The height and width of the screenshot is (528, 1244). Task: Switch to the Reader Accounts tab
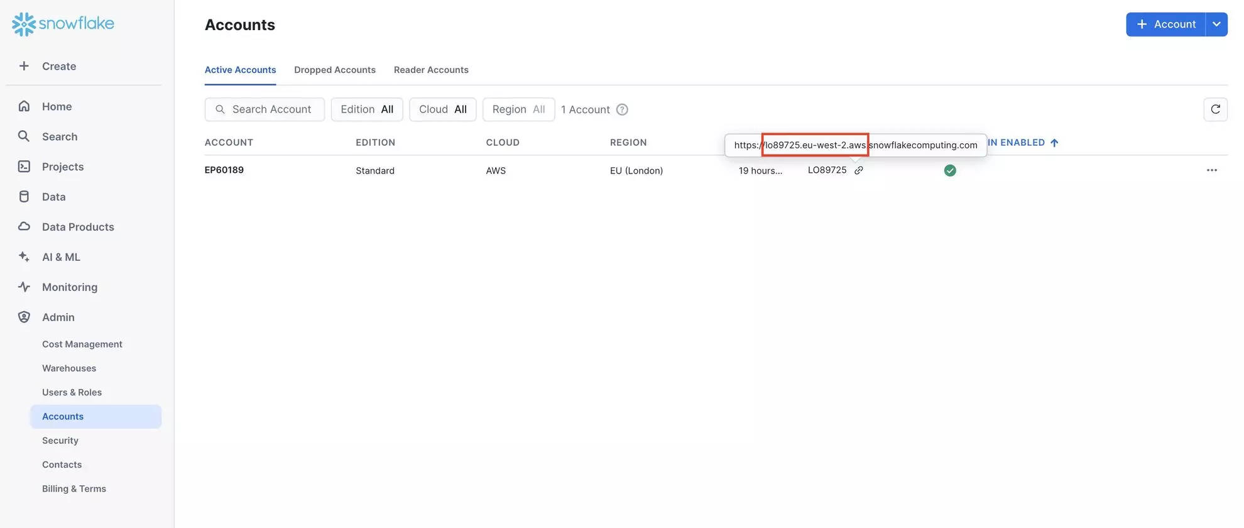(x=431, y=70)
